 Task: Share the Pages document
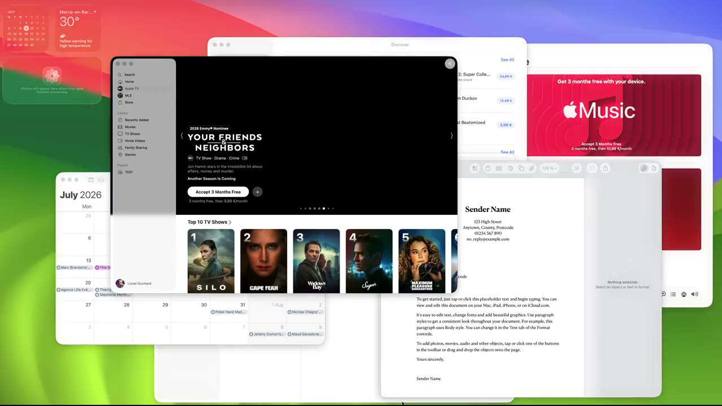[x=605, y=168]
